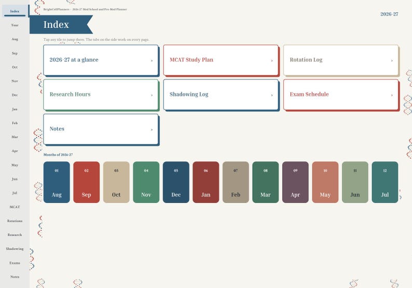Viewport: 412px width, 288px height.
Task: Click the Index banner title
Action: [56, 24]
